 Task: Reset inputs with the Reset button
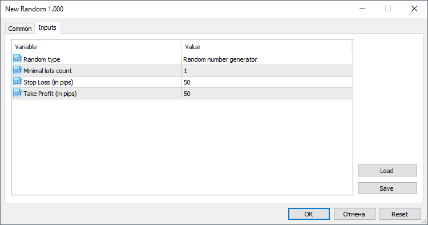click(400, 214)
